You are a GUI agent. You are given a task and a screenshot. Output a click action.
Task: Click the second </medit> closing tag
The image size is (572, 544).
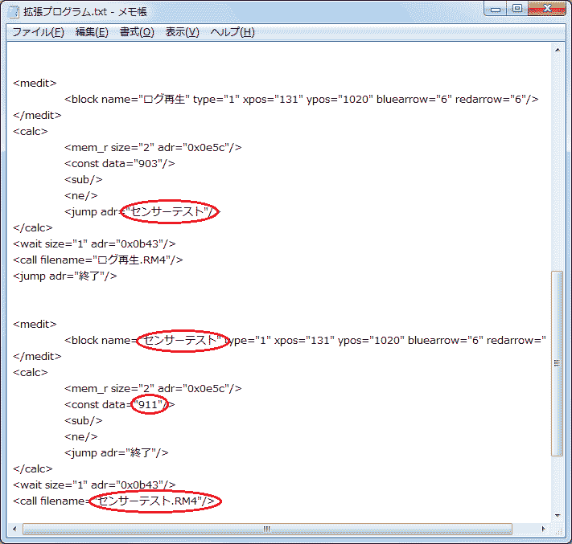click(37, 356)
